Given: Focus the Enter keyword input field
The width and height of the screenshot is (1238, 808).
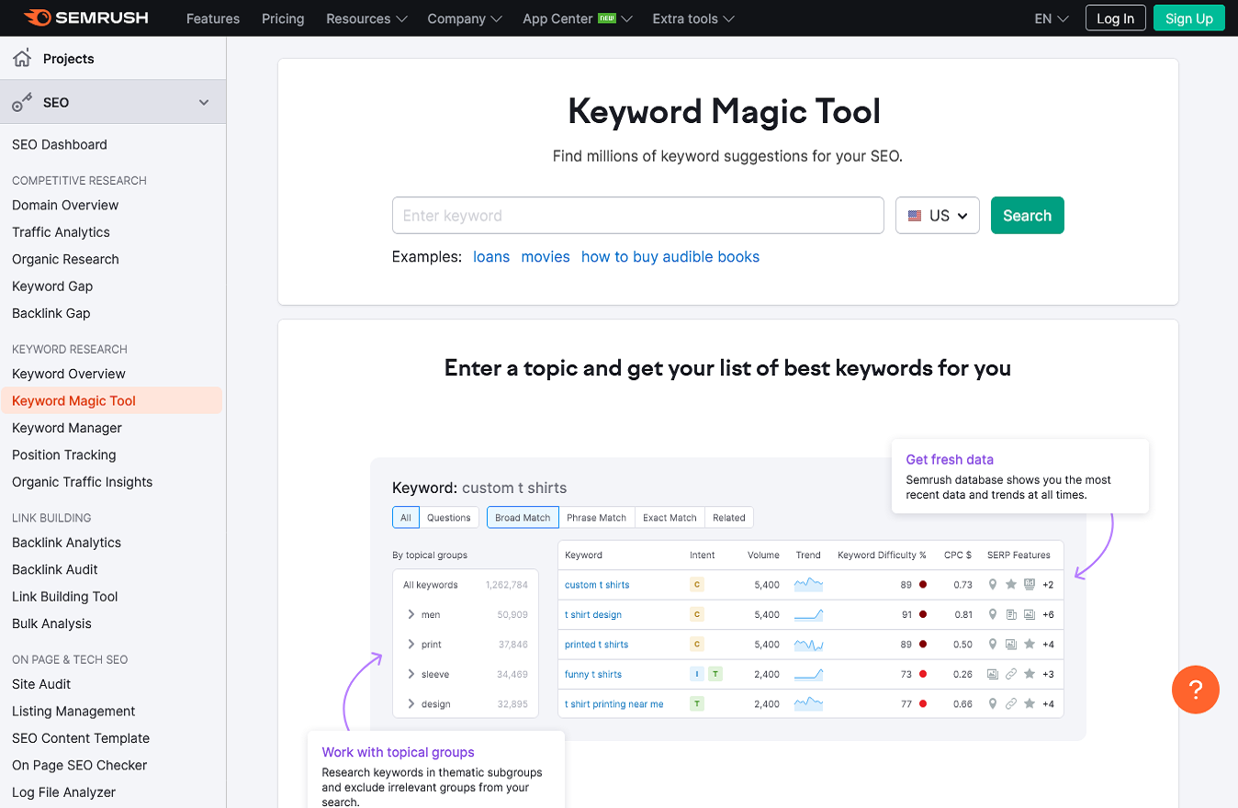Looking at the screenshot, I should coord(638,216).
